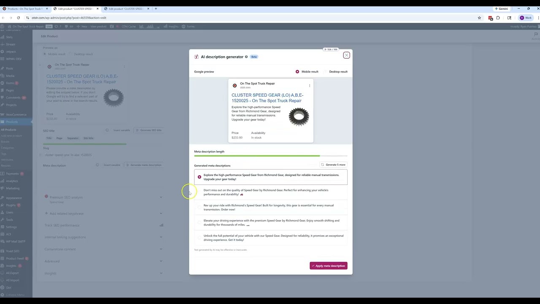Image resolution: width=540 pixels, height=304 pixels.
Task: Click the Meta description length progress bar
Action: click(271, 156)
